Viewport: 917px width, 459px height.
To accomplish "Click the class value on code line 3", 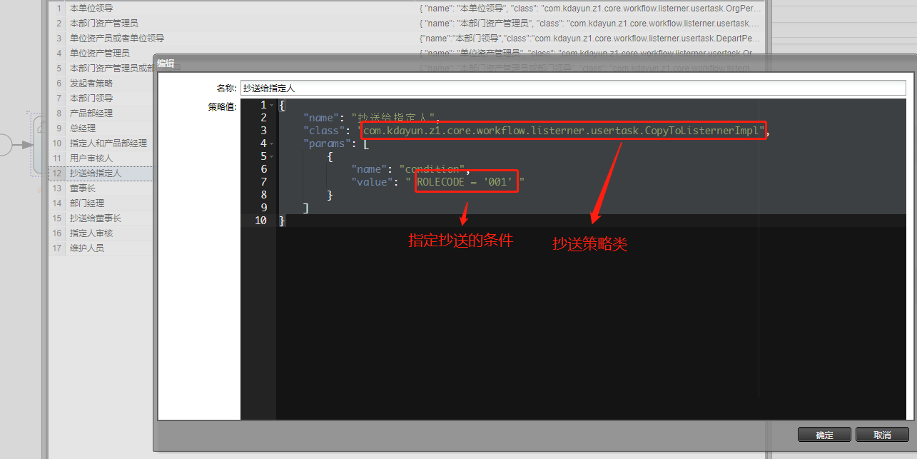I will point(563,130).
